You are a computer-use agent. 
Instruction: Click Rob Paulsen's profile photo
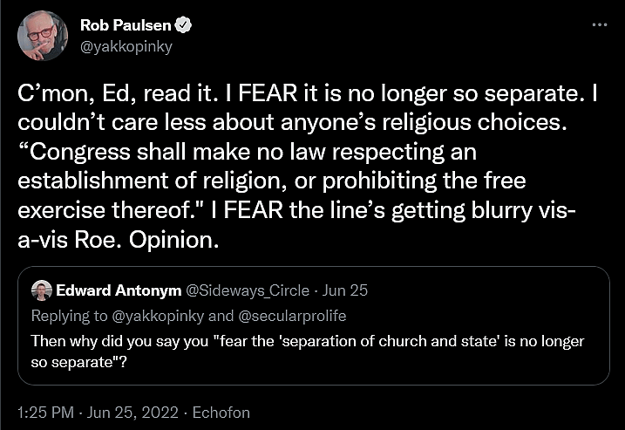click(43, 36)
